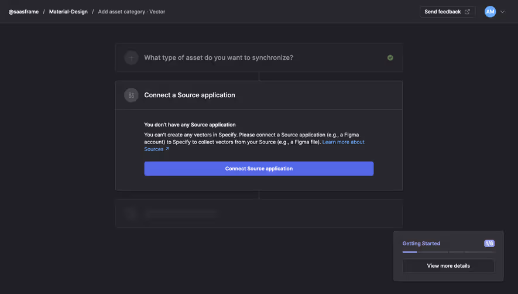
Task: Click the plus icon beside asset type question
Action: (x=131, y=57)
